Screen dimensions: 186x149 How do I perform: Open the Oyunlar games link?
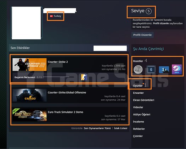click(x=138, y=85)
